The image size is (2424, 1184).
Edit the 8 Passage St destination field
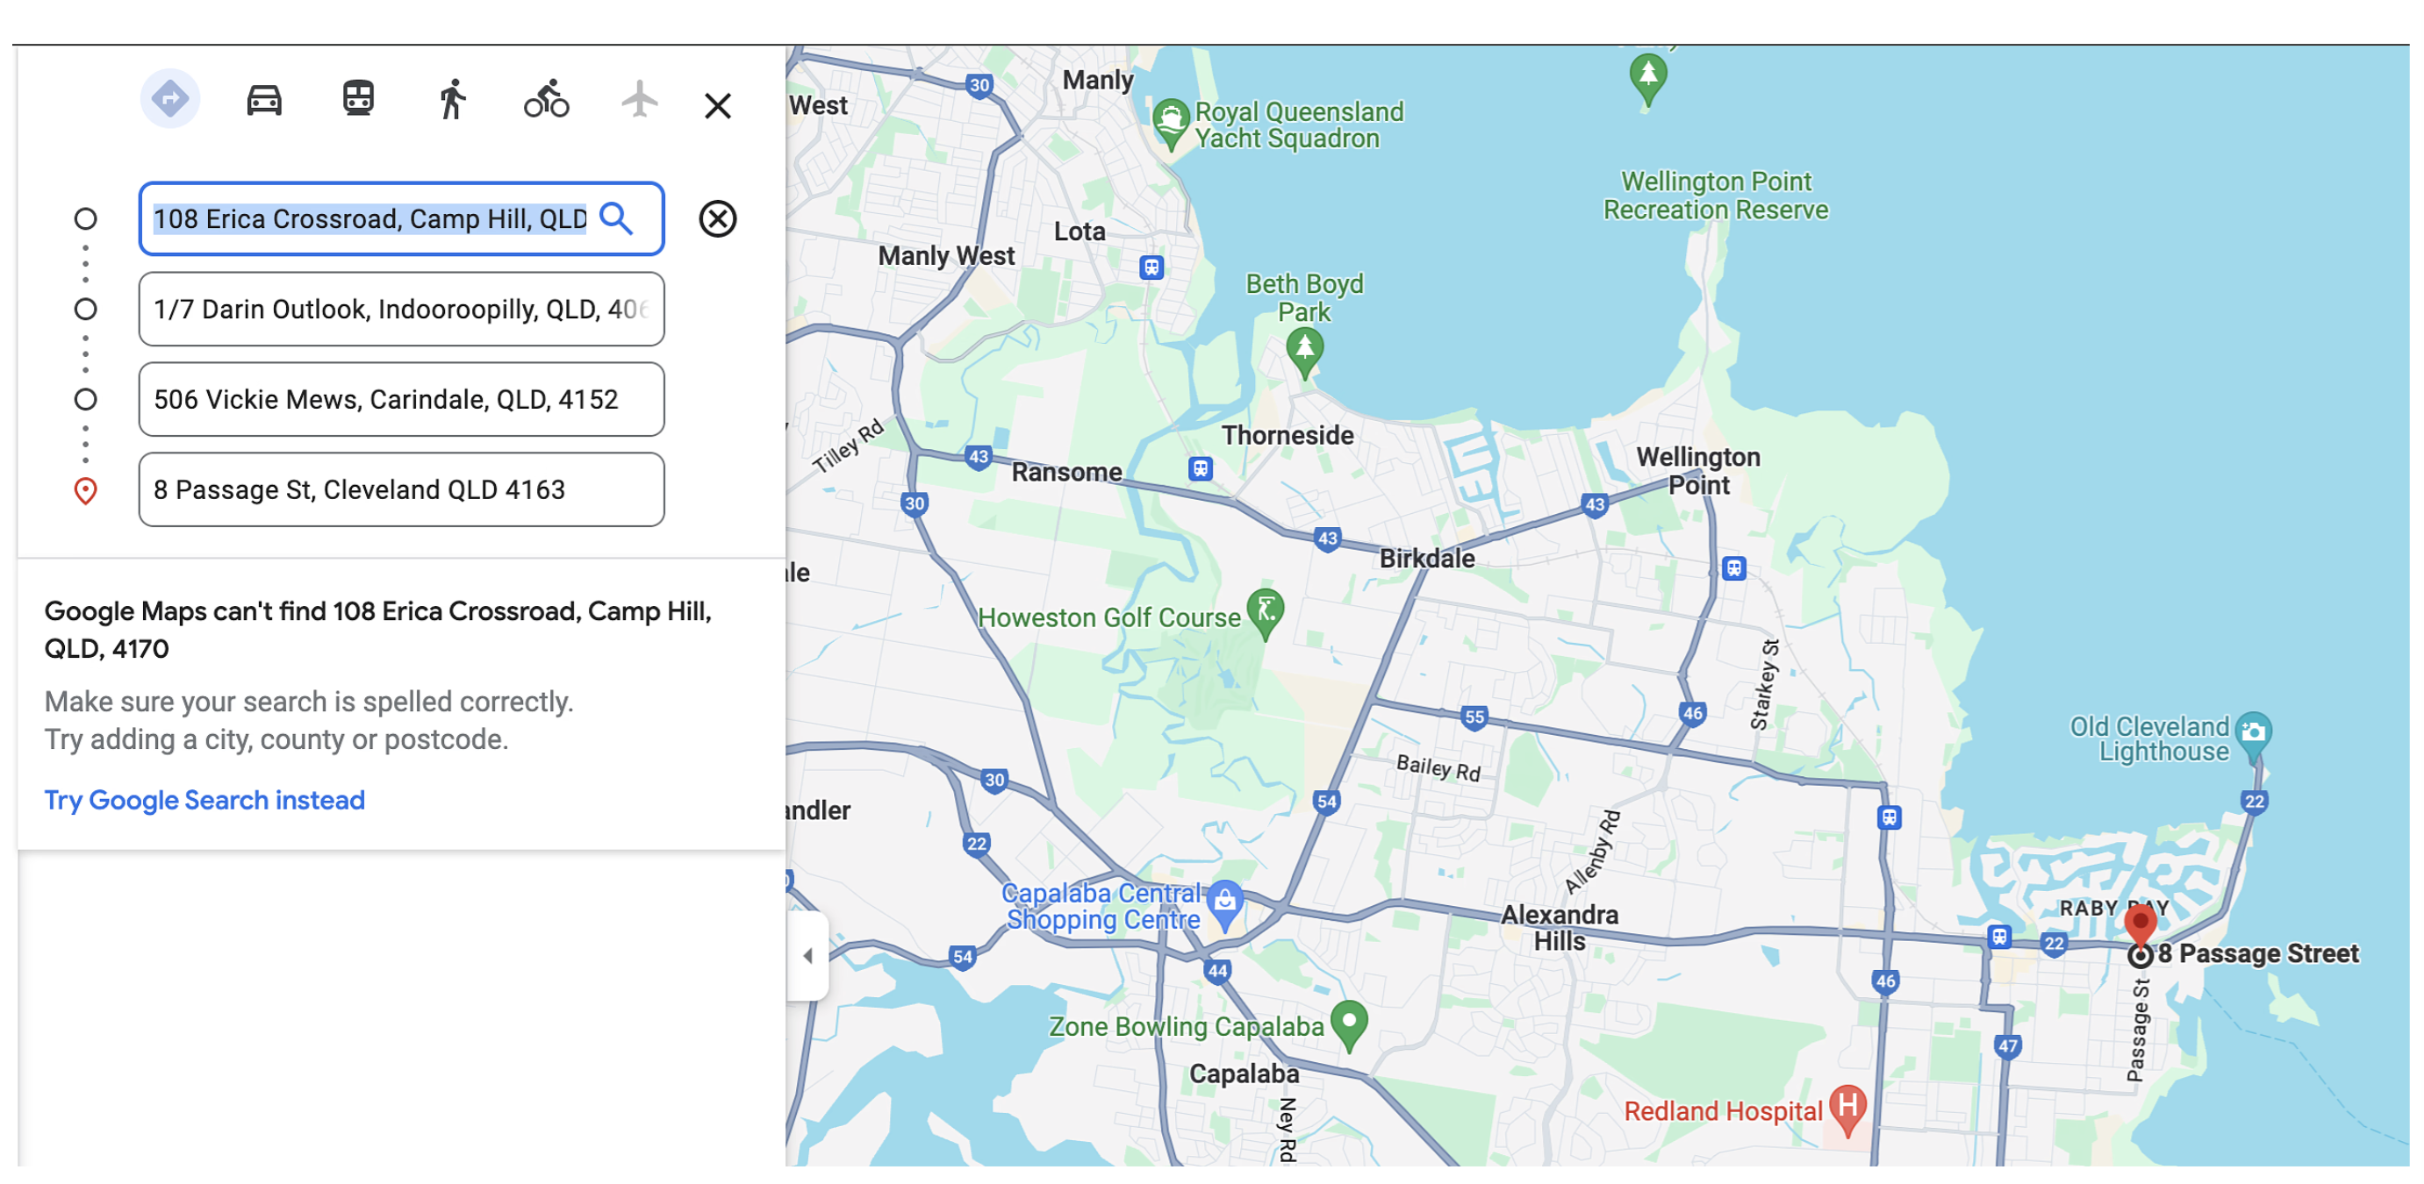click(401, 489)
